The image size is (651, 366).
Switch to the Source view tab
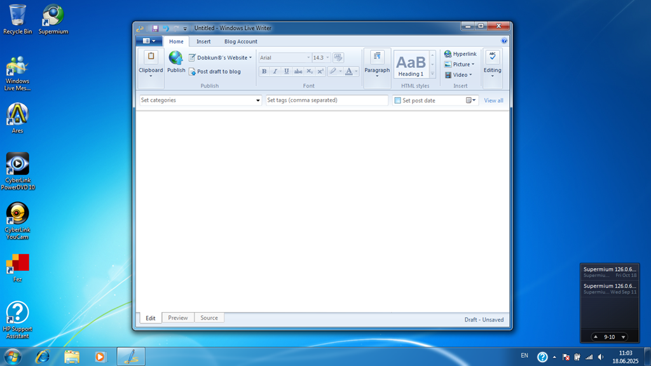click(x=209, y=318)
